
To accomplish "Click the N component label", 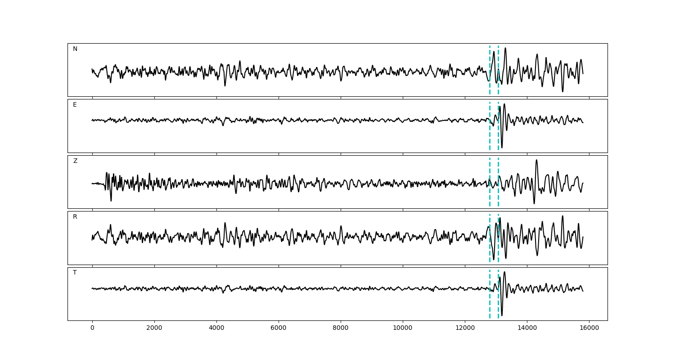I will [75, 49].
